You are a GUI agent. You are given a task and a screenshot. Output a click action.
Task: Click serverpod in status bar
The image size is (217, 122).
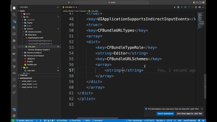tap(97, 121)
